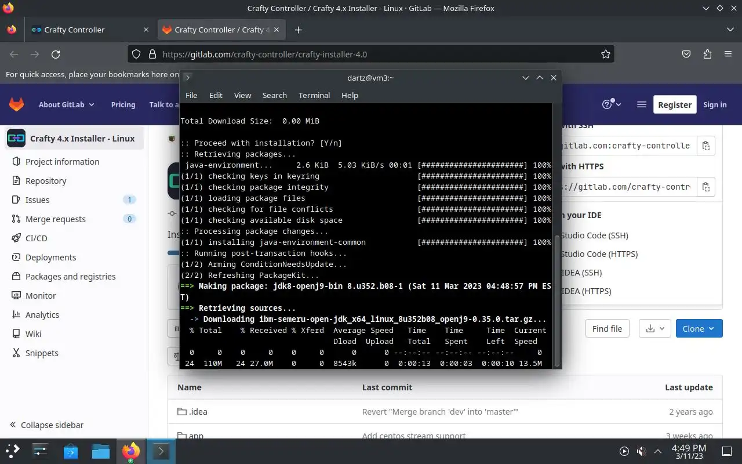The image size is (742, 464).
Task: Open Wiki in the sidebar
Action: (74, 333)
